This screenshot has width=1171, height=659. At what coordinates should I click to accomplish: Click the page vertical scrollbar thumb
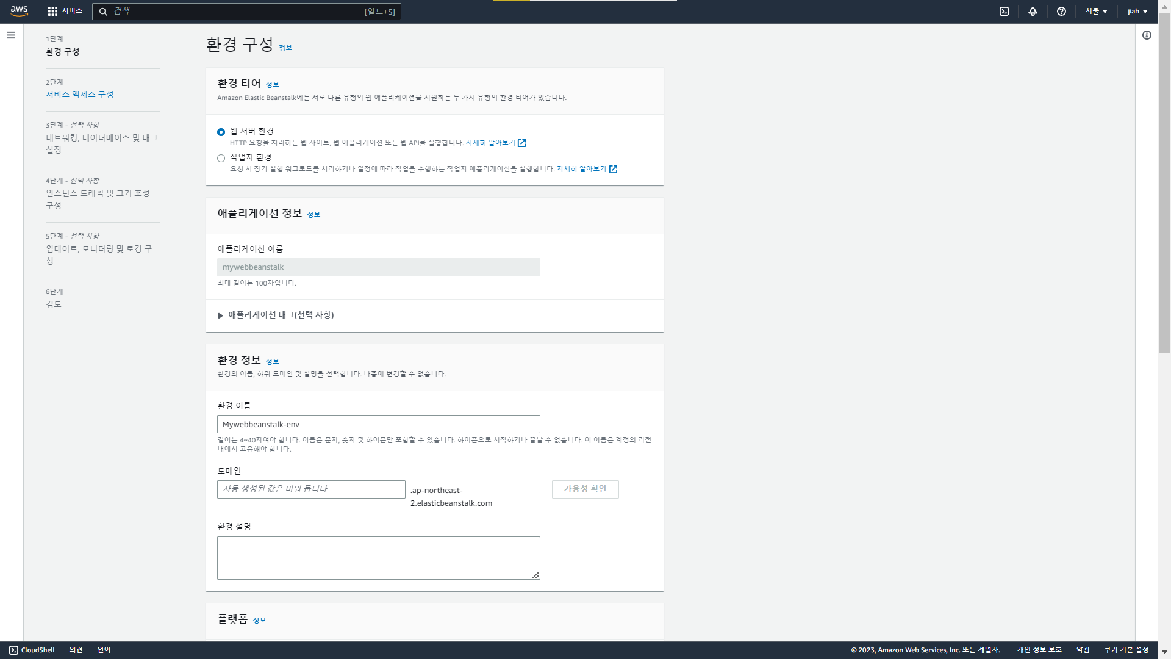(x=1164, y=183)
